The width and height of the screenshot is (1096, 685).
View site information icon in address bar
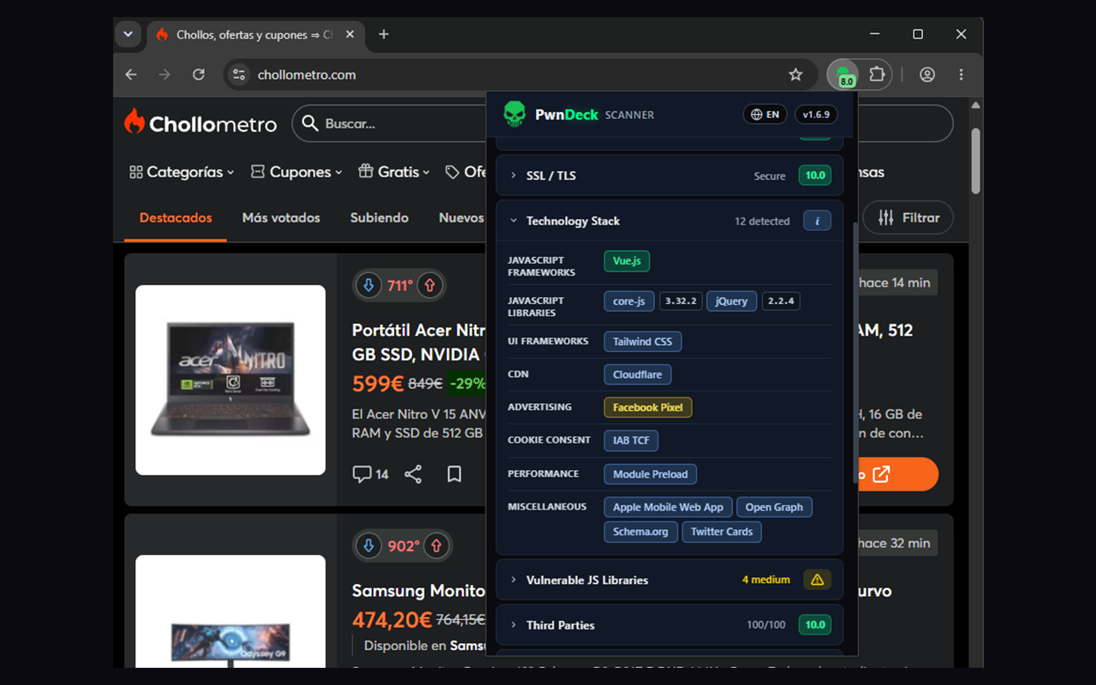[x=239, y=74]
